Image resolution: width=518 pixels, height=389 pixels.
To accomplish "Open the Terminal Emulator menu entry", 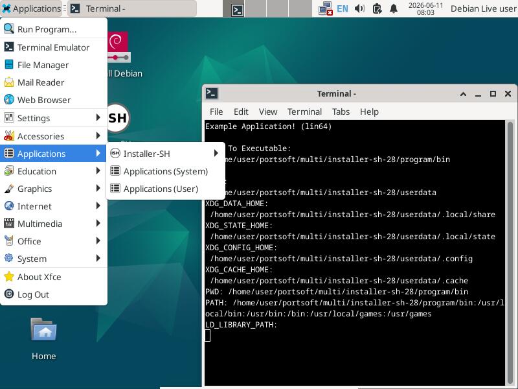I will coord(54,47).
